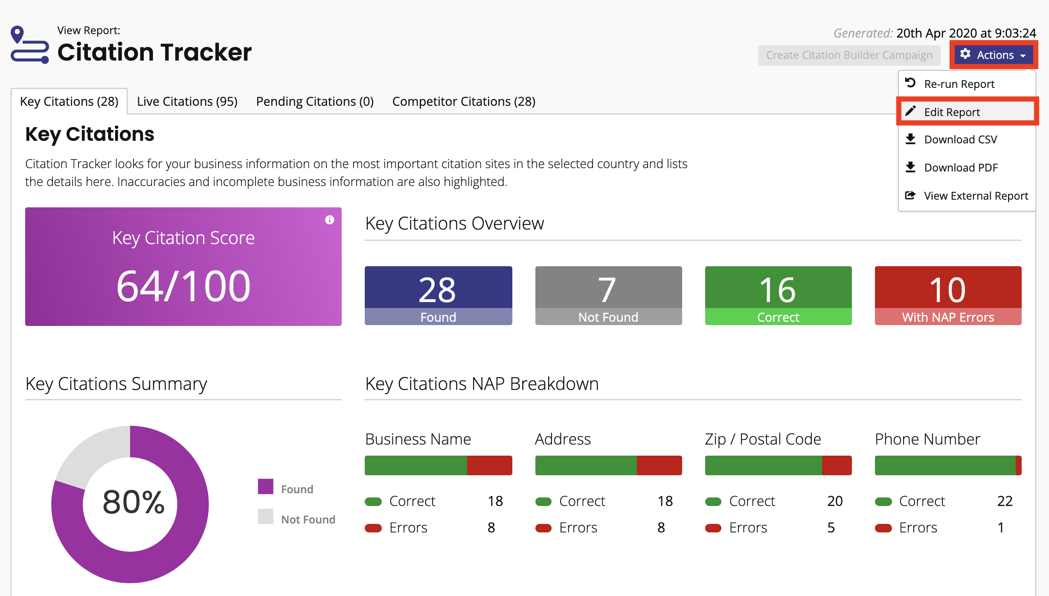This screenshot has height=596, width=1049.
Task: Click the Address progress bar
Action: 608,465
